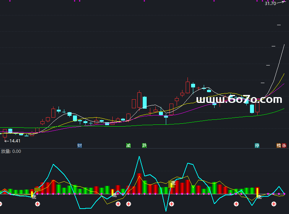Expand the leftmost fully visible red plus icon
Image resolution: width=289 pixels, height=214 pixels.
37,204
